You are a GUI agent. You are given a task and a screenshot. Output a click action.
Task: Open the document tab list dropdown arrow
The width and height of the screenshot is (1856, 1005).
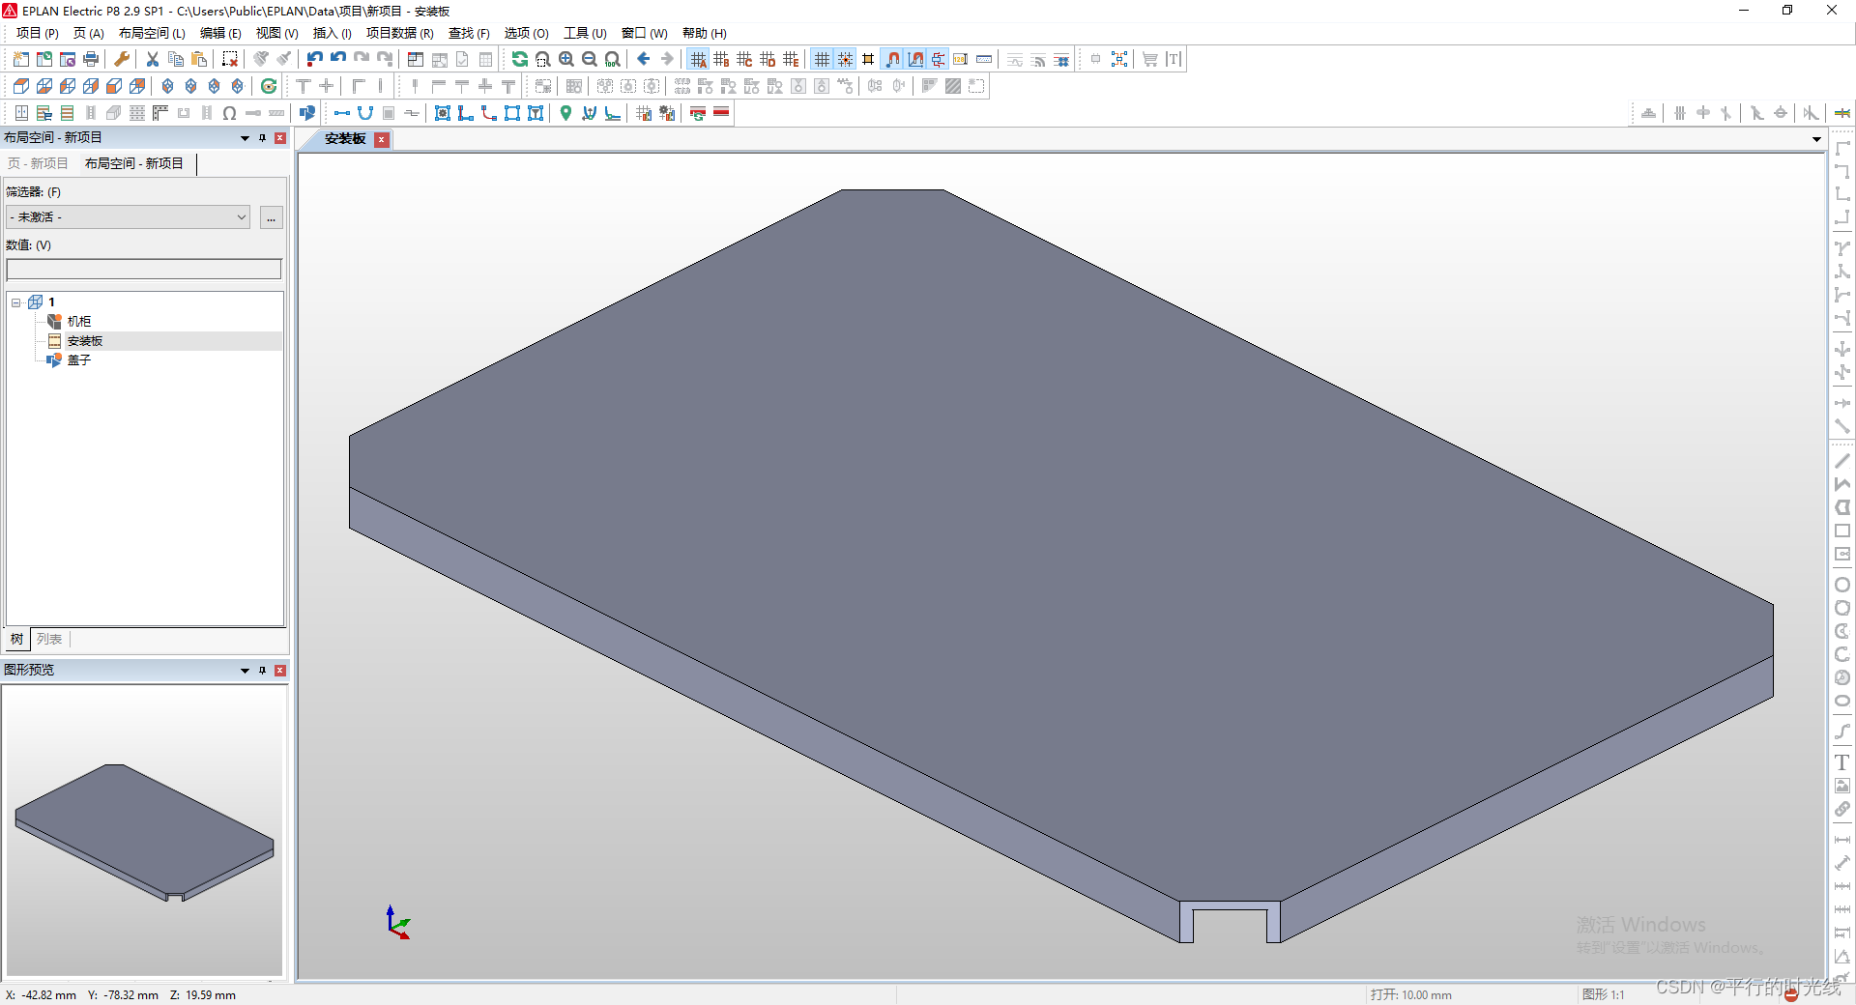point(1816,139)
